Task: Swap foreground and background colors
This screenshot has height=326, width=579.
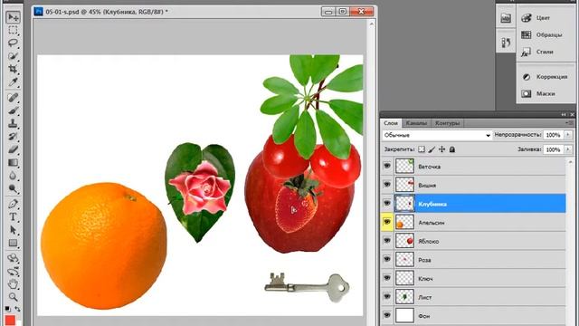Action: pyautogui.click(x=17, y=309)
